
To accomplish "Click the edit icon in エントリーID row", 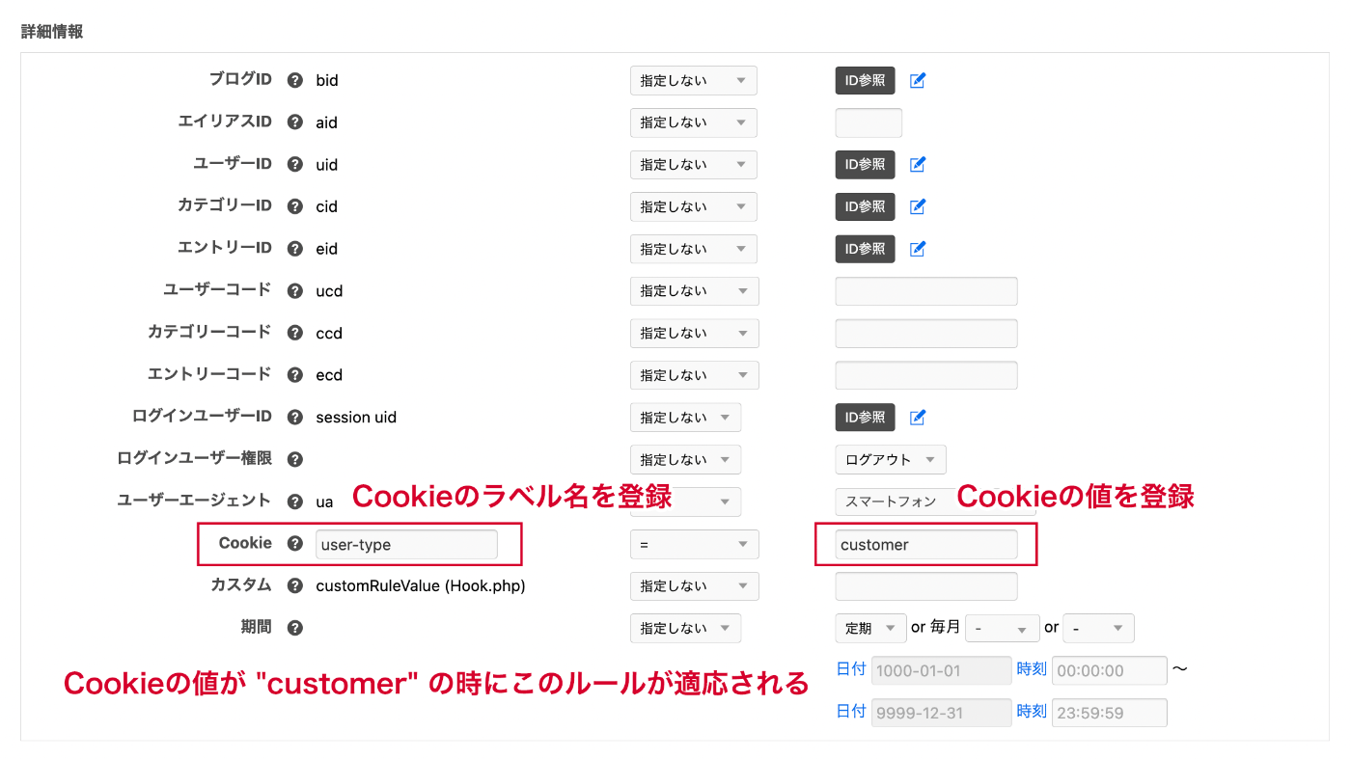I will 918,249.
